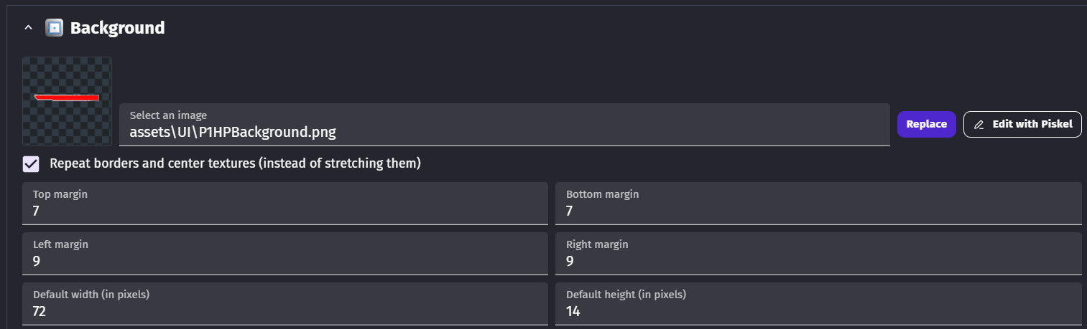1087x329 pixels.
Task: Focus the Default width (in pixels) field
Action: [x=285, y=304]
